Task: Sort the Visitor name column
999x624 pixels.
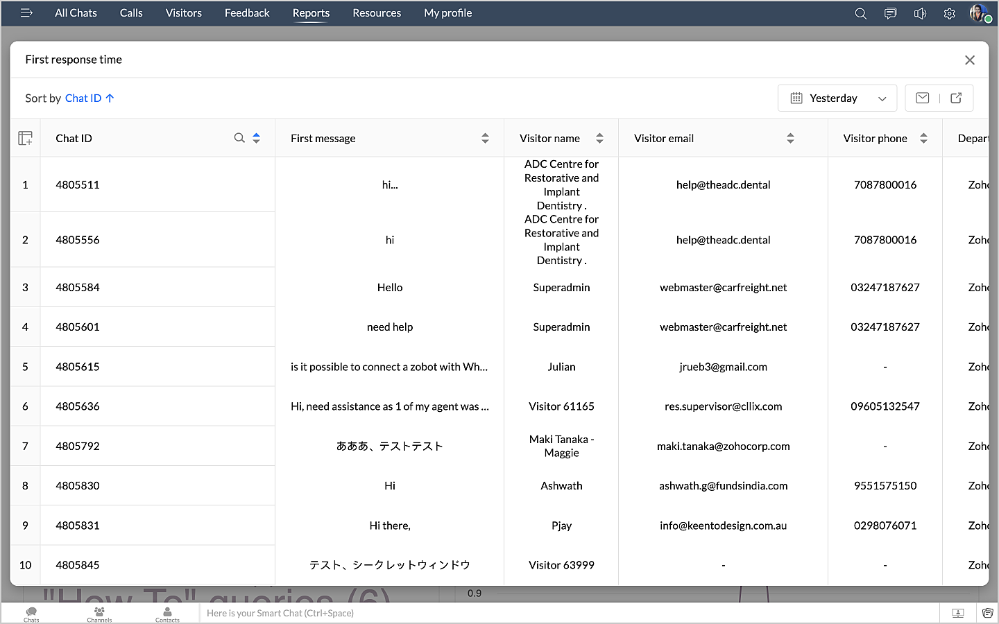Action: coord(599,138)
